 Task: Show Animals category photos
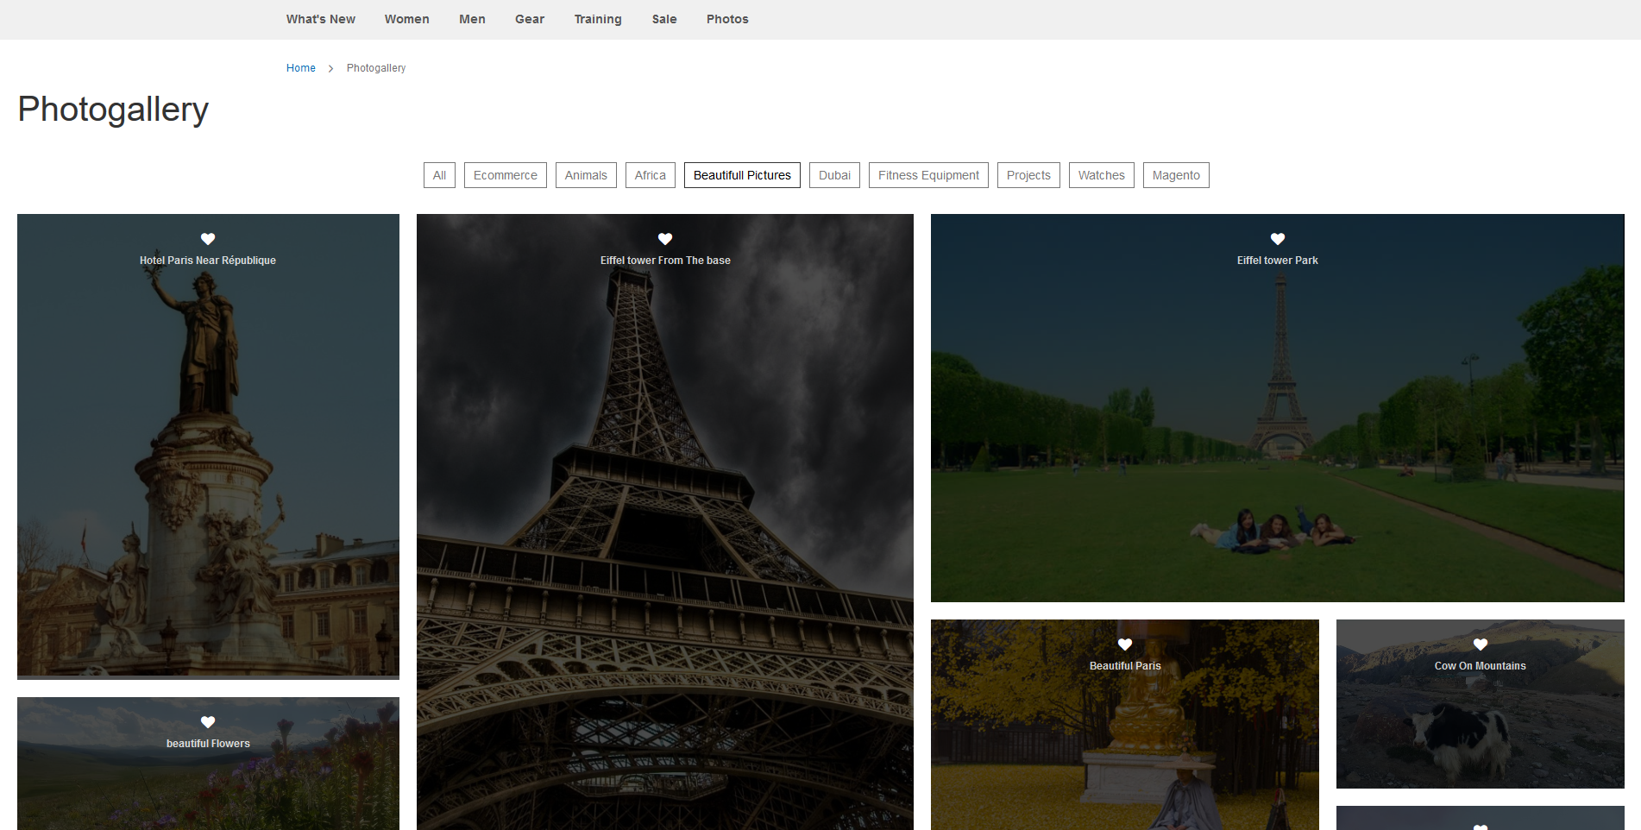pos(586,175)
